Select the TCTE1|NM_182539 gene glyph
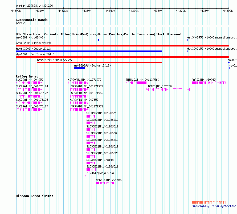Image resolution: width=237 pixels, height=214 pixels. tap(167, 90)
